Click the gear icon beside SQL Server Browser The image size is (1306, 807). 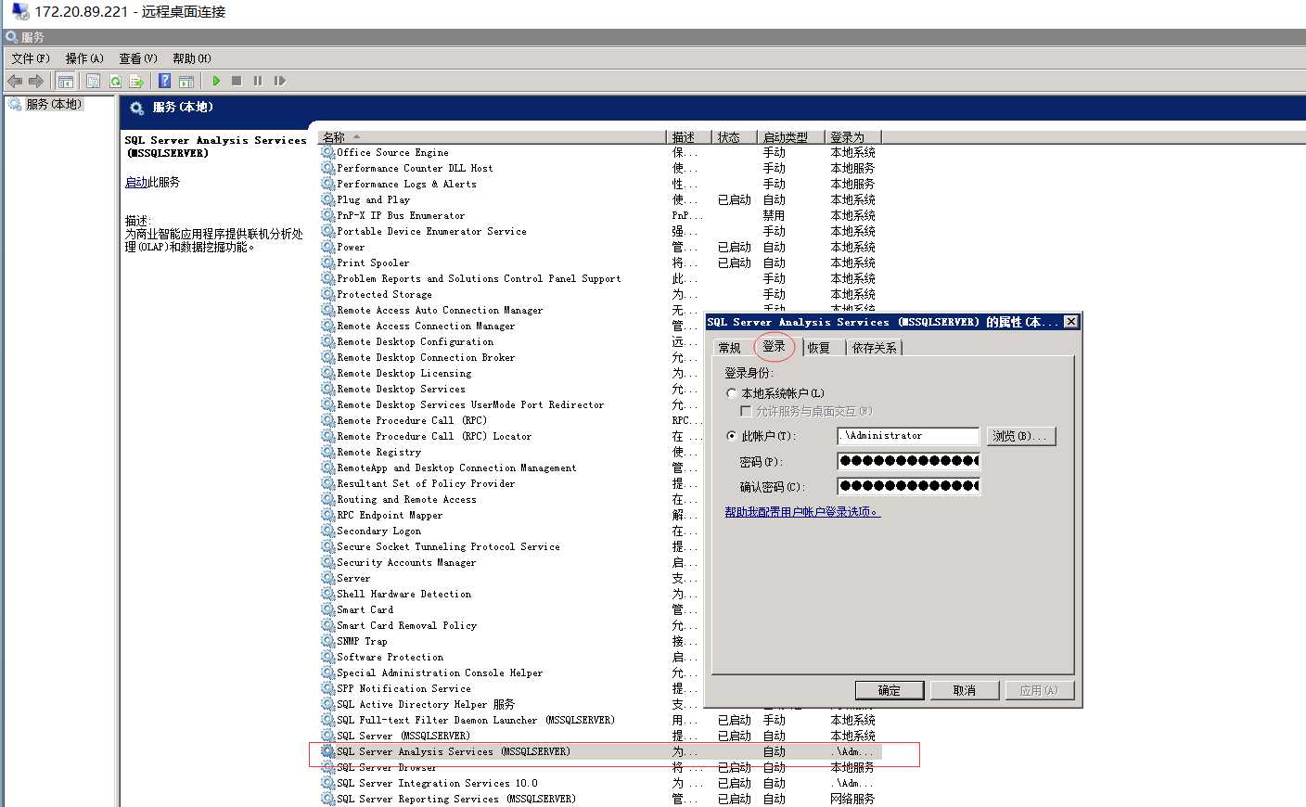pos(328,767)
